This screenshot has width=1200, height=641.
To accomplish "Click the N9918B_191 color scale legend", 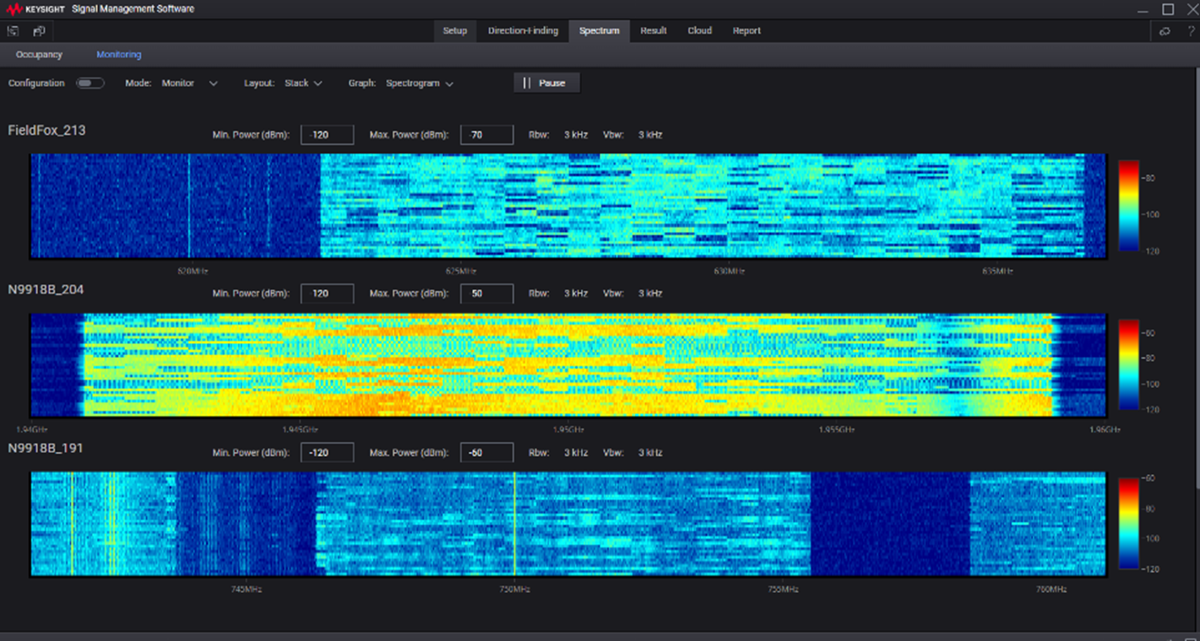I will click(x=1127, y=525).
